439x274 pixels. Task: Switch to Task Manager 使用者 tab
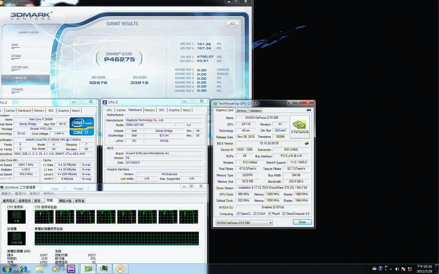tap(80, 201)
